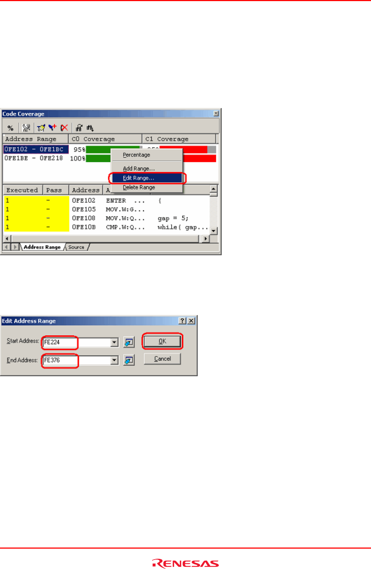Click the Delete Range red X toolbar icon
The width and height of the screenshot is (371, 569).
coord(64,128)
